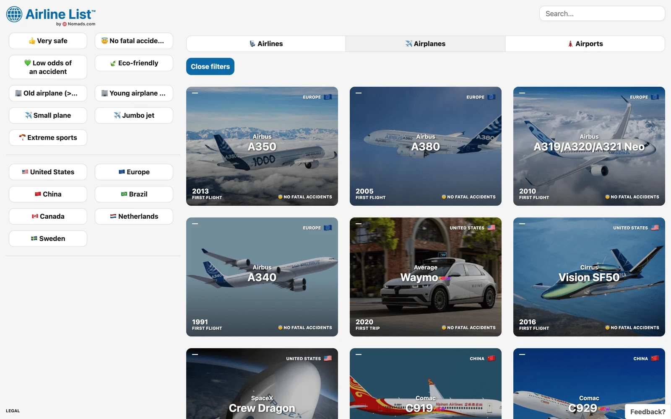This screenshot has width=671, height=419.
Task: Filter by Netherlands
Action: pyautogui.click(x=134, y=217)
